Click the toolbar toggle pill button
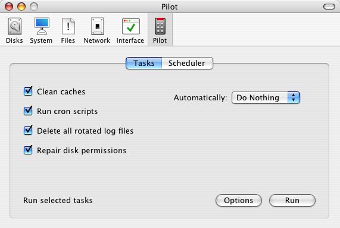The width and height of the screenshot is (340, 228). (x=329, y=7)
